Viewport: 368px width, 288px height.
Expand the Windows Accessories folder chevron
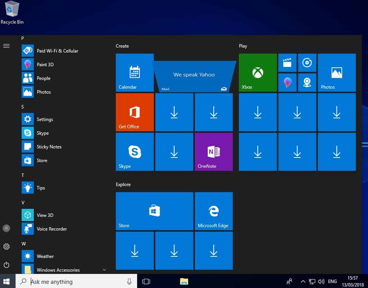point(104,270)
